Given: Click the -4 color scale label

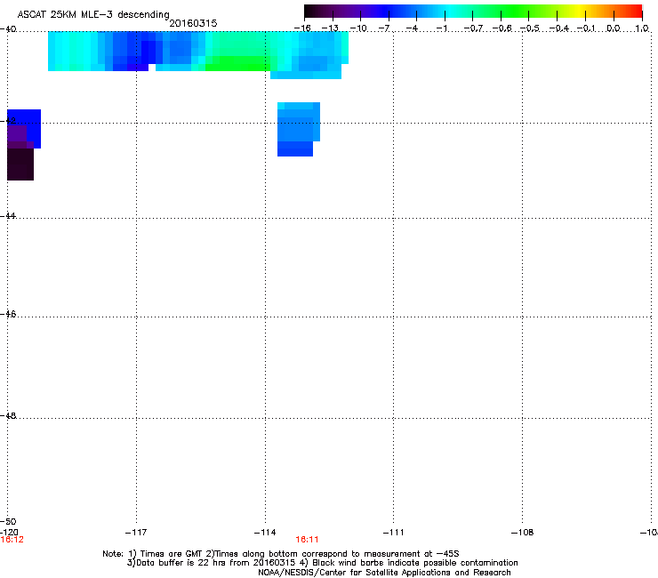Looking at the screenshot, I should coord(412,28).
